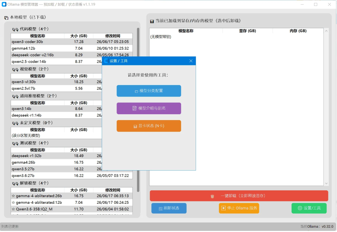The width and height of the screenshot is (337, 232).
Task: Maximize the Ollama 模型管理器 window
Action: (316, 4)
